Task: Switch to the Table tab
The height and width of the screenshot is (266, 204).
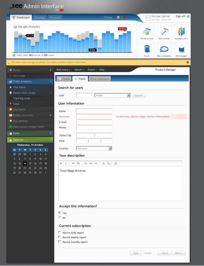Action: pyautogui.click(x=64, y=79)
